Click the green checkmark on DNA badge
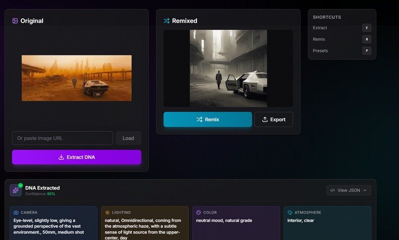Image resolution: width=399 pixels, height=240 pixels. click(21, 186)
